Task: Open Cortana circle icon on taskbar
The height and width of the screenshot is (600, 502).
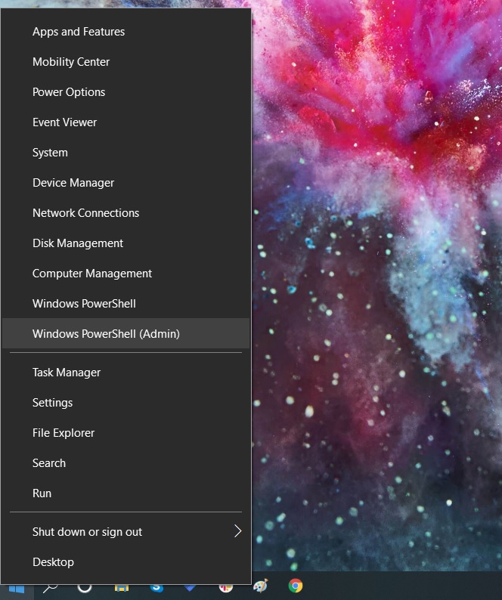Action: [85, 591]
